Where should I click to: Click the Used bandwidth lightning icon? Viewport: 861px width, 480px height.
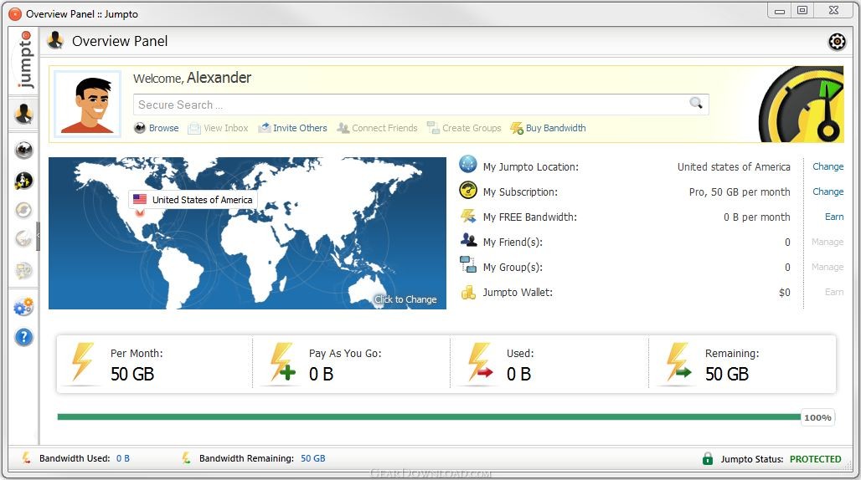[x=479, y=361]
